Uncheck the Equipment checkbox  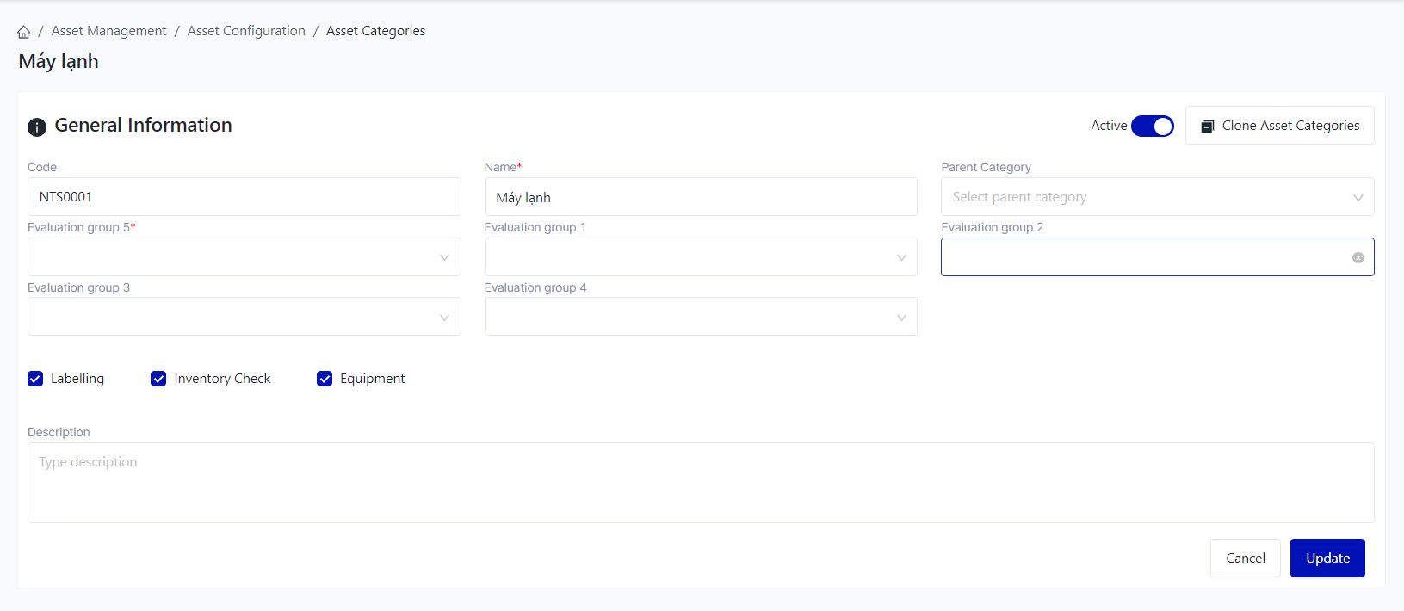click(325, 379)
